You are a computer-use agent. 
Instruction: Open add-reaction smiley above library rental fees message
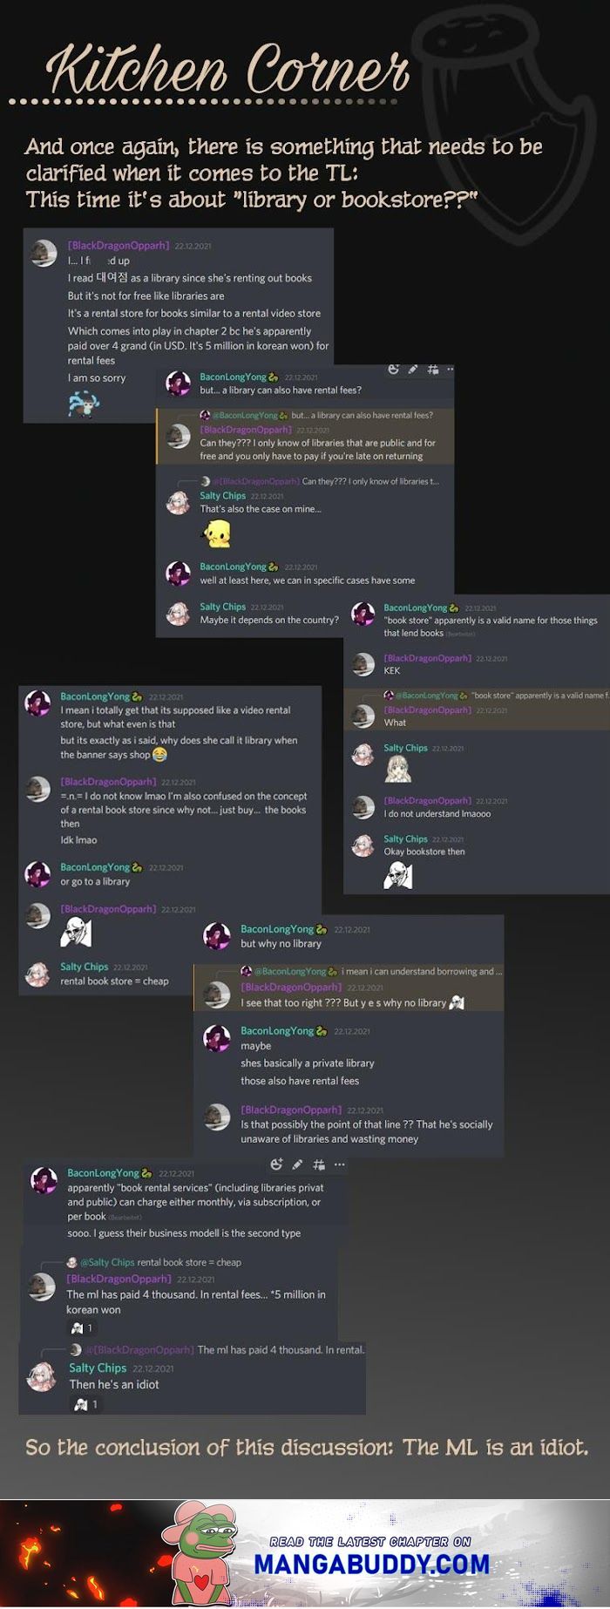click(x=394, y=370)
